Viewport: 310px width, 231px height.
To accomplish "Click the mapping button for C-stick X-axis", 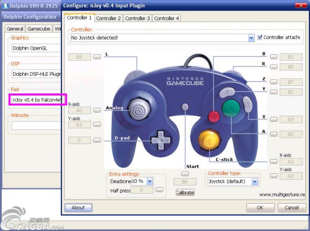I will click(274, 162).
